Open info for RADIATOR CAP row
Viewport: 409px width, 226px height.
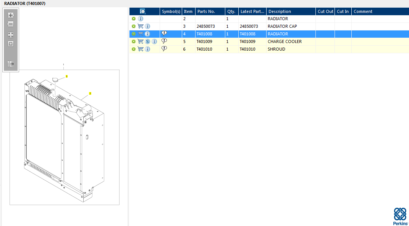click(x=147, y=26)
